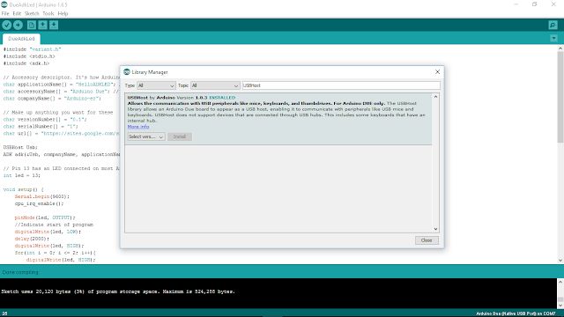This screenshot has height=317, width=564.
Task: Click the Arduino logo in the Library Manager title bar
Action: click(x=127, y=72)
